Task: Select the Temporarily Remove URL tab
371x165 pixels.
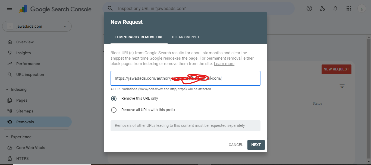Action: coord(139,37)
